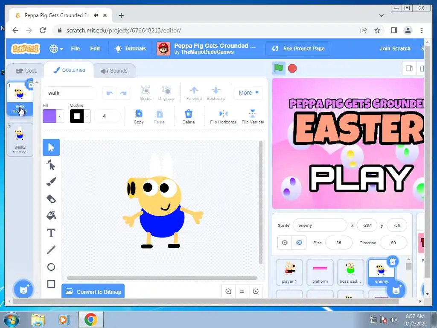Viewport: 437px width, 328px height.
Task: Click the outline width field
Action: 108,116
